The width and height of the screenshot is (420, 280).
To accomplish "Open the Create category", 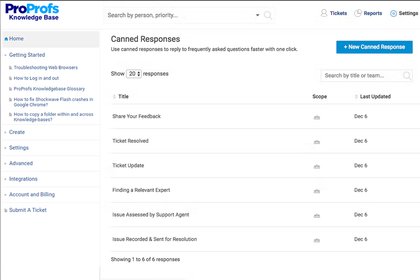I will point(17,132).
